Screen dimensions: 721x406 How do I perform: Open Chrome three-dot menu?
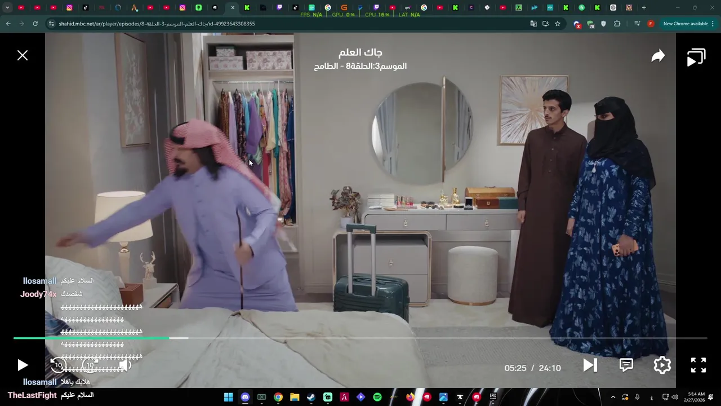[713, 24]
